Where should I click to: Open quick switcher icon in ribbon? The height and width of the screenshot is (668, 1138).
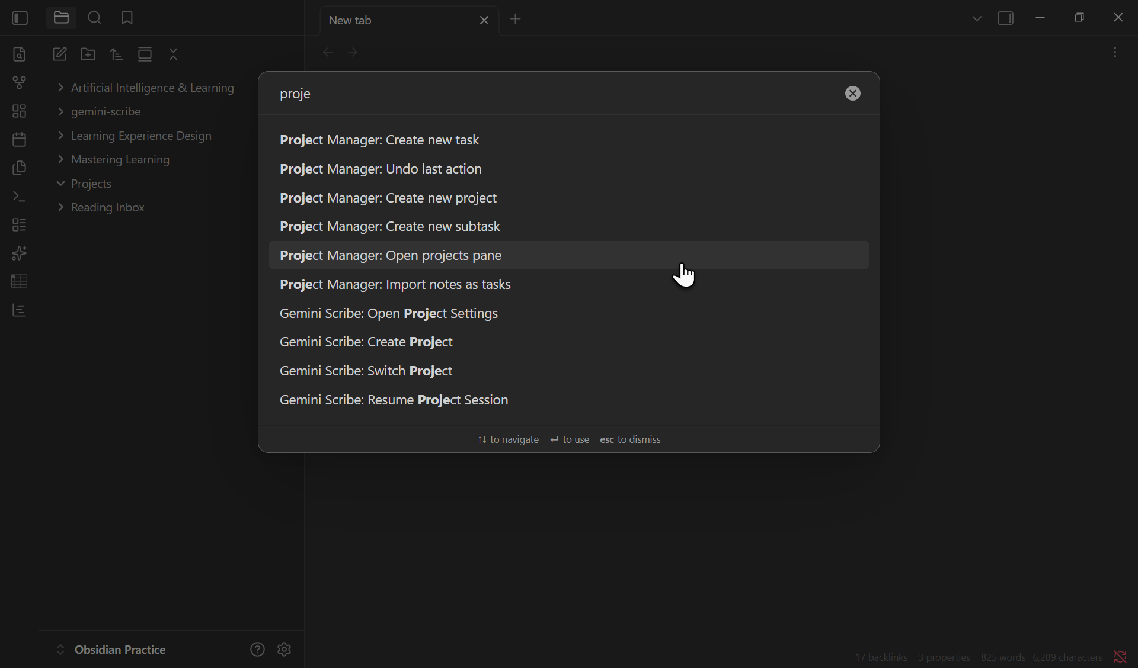pyautogui.click(x=20, y=54)
